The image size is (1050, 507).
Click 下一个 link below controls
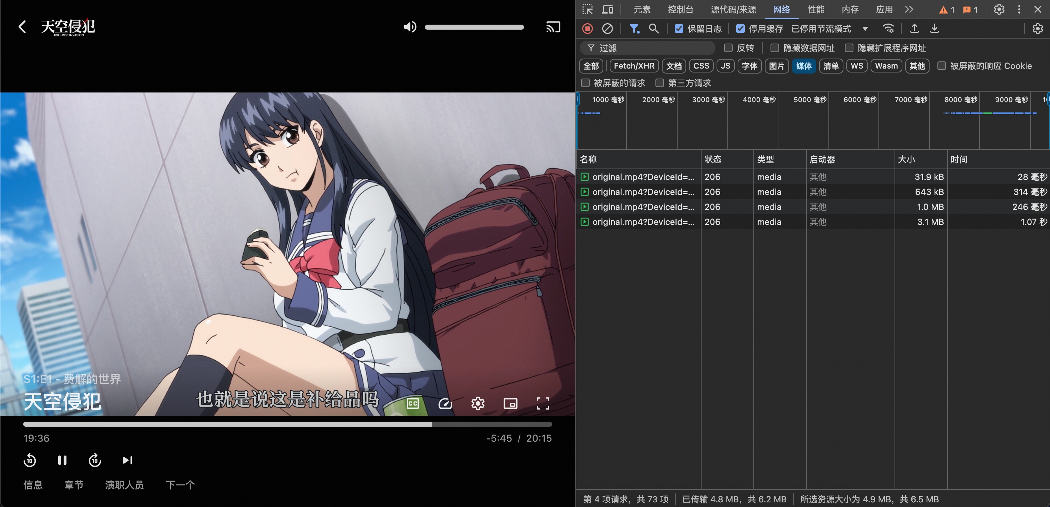pyautogui.click(x=180, y=485)
